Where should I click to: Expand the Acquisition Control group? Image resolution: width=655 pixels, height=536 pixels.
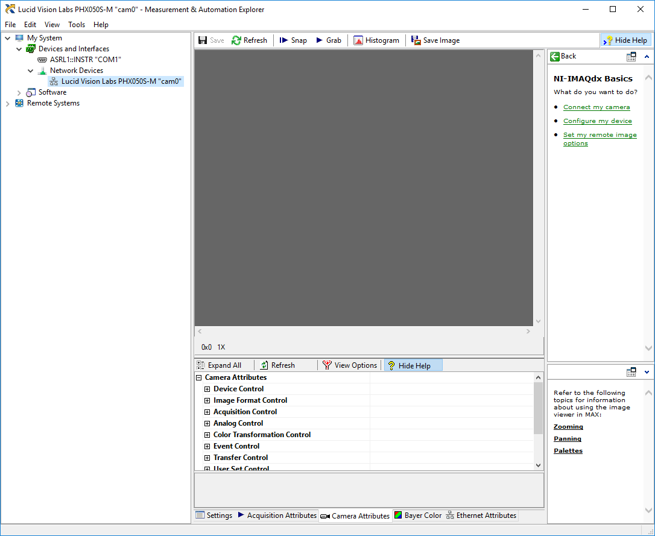[207, 412]
